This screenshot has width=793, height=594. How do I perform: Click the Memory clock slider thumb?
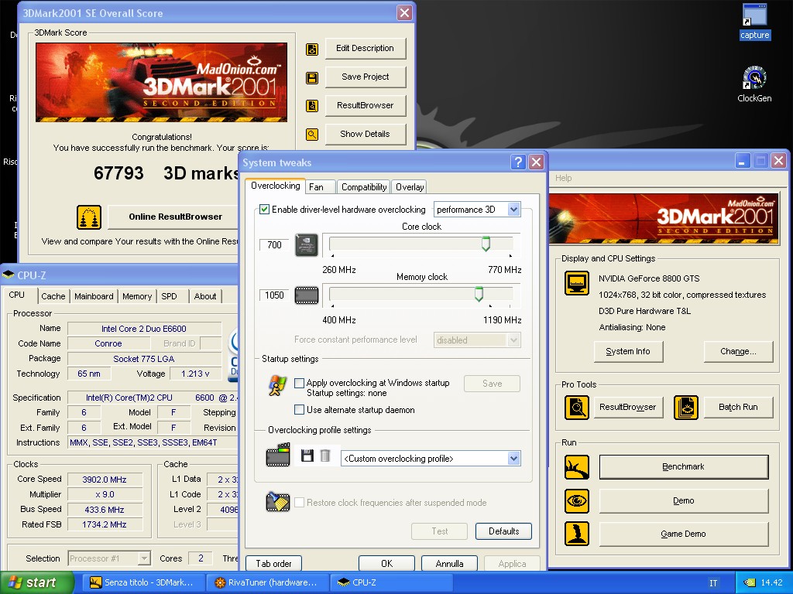479,294
